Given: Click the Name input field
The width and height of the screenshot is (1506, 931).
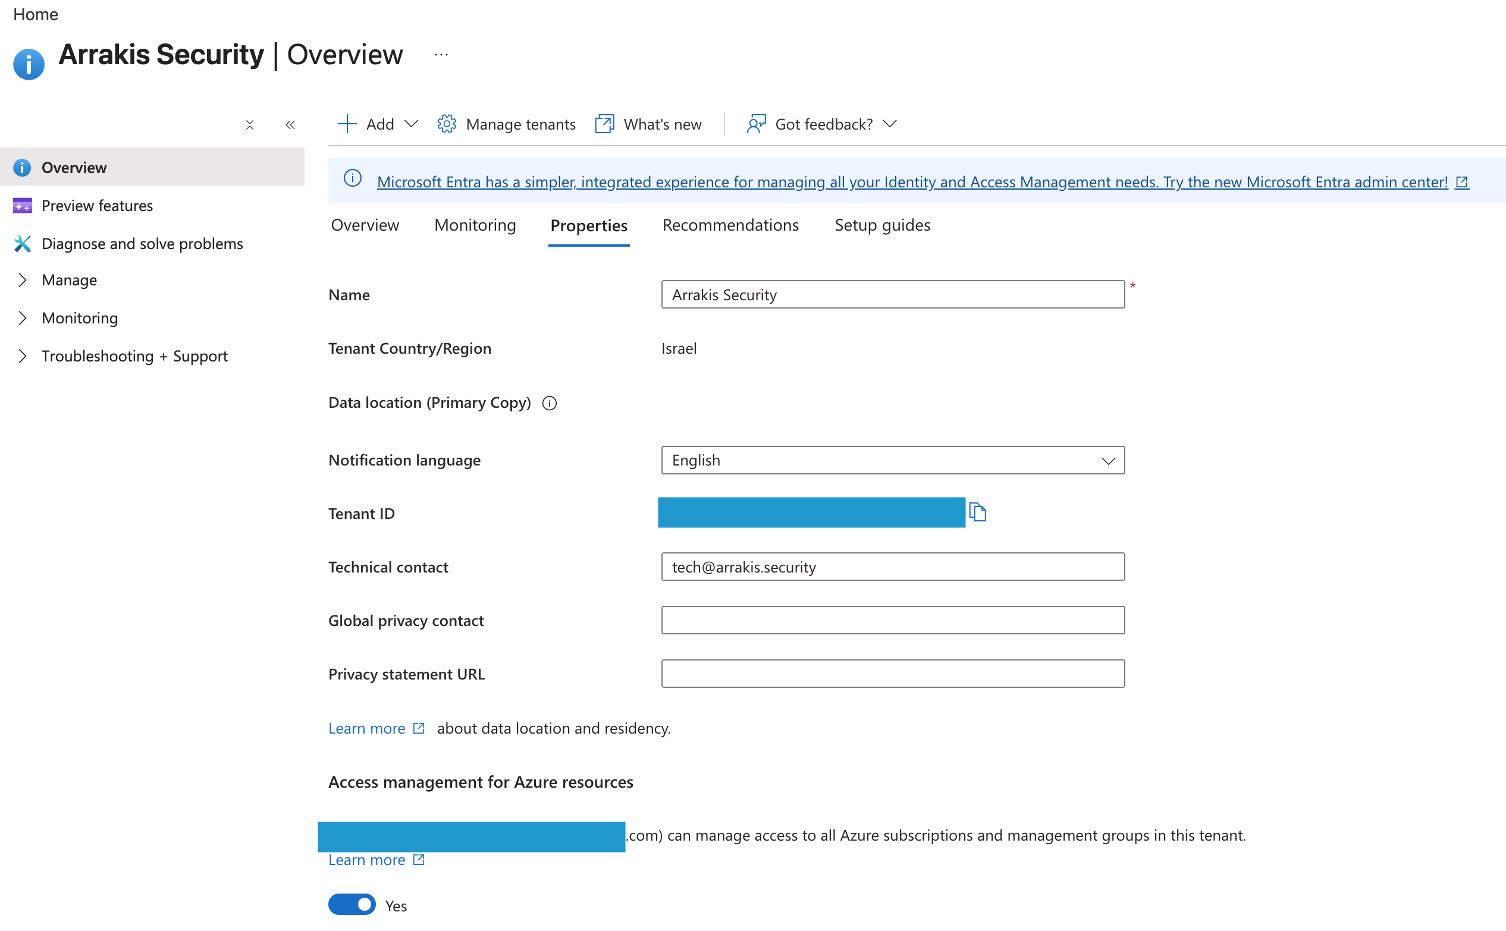Looking at the screenshot, I should 893,294.
